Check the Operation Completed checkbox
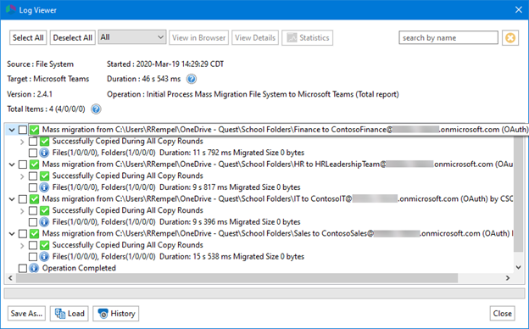The width and height of the screenshot is (529, 329). [x=23, y=268]
